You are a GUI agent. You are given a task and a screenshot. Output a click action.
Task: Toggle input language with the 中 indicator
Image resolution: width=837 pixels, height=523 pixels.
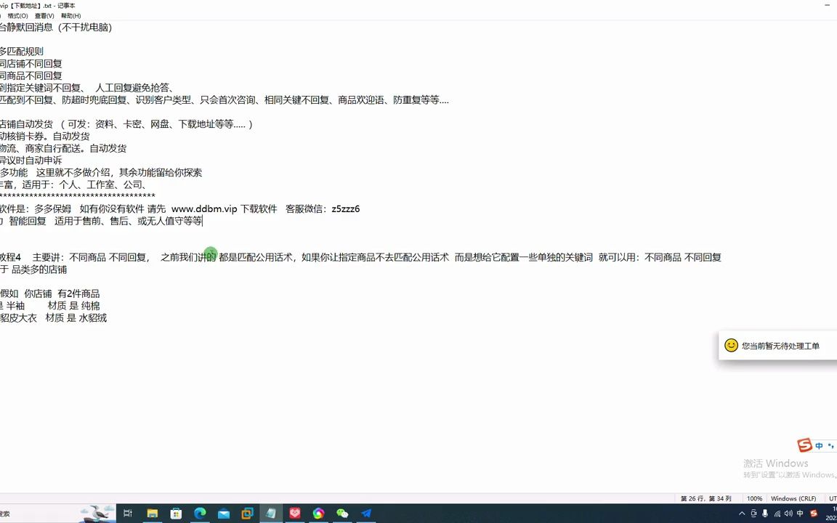[x=800, y=514]
